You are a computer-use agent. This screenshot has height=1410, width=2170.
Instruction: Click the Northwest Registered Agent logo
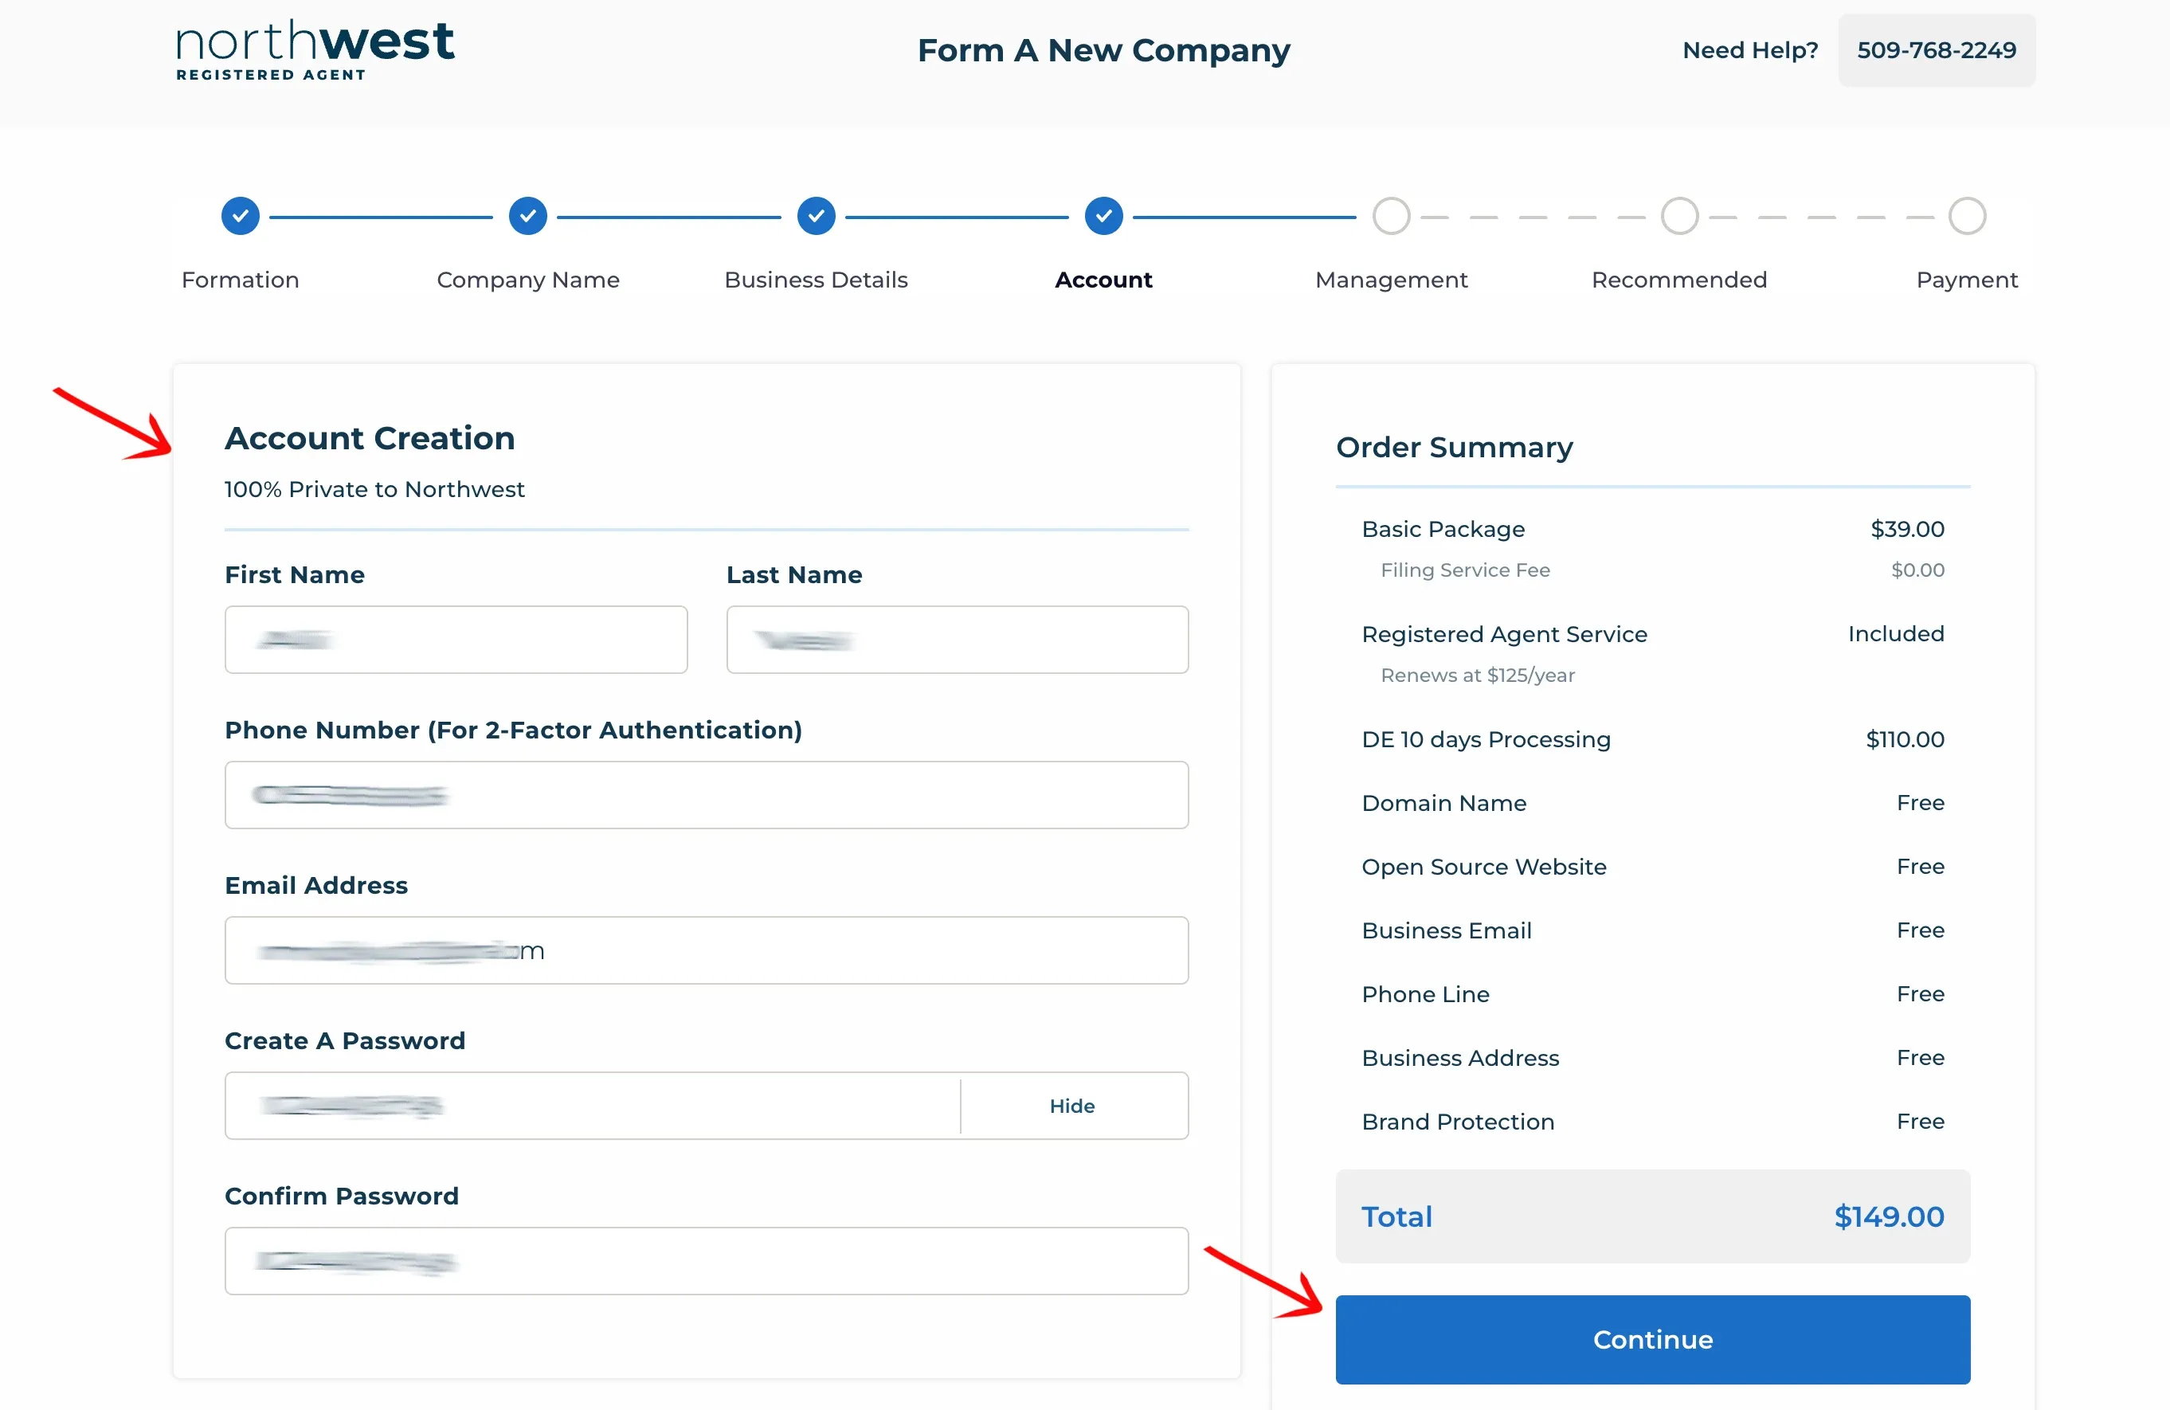pyautogui.click(x=315, y=50)
